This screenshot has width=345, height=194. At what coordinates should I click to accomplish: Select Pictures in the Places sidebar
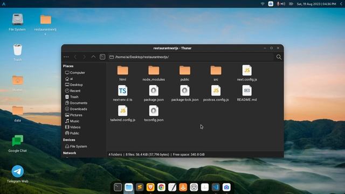coord(74,115)
